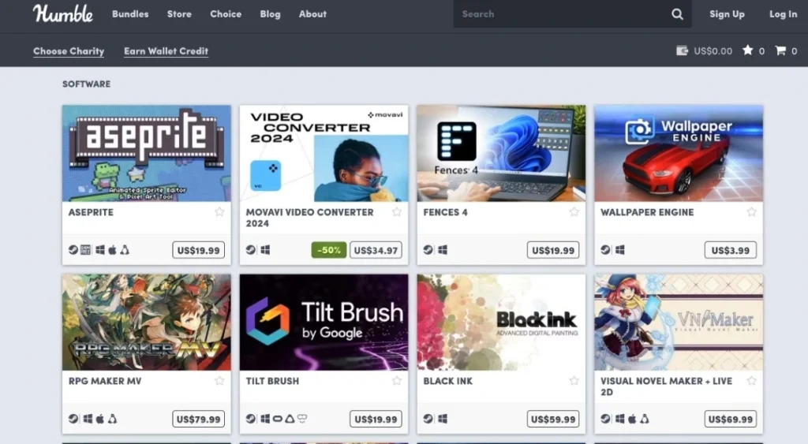Image resolution: width=808 pixels, height=444 pixels.
Task: Open the About menu
Action: [x=312, y=14]
